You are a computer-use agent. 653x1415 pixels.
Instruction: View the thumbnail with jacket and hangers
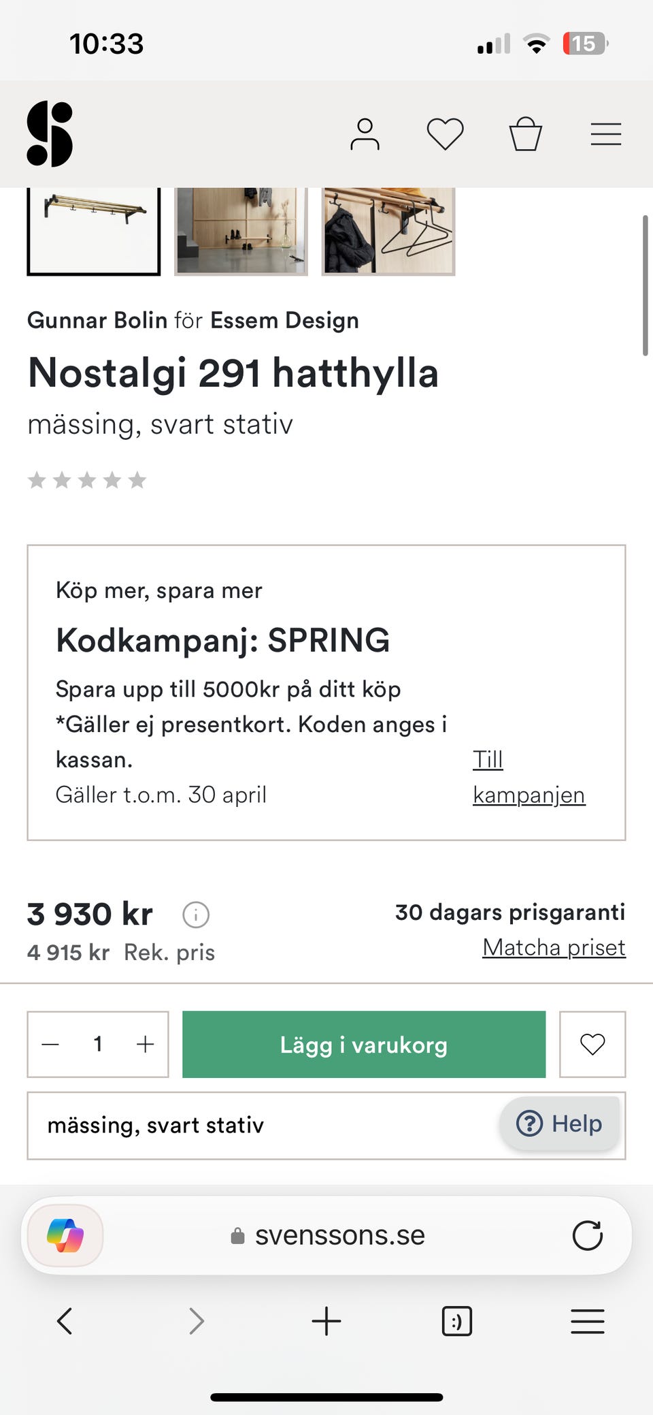388,230
